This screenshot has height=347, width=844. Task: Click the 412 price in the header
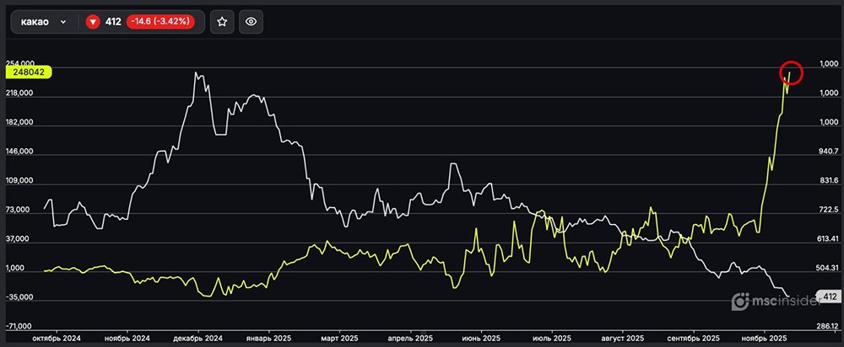coord(113,23)
